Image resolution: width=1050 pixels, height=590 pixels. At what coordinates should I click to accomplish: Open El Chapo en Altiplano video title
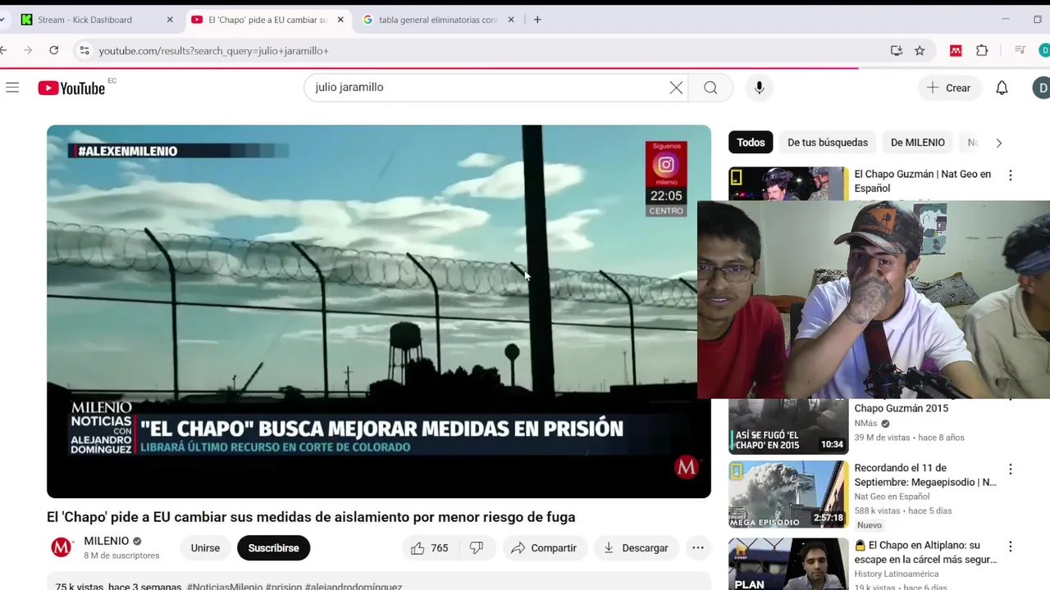[925, 552]
